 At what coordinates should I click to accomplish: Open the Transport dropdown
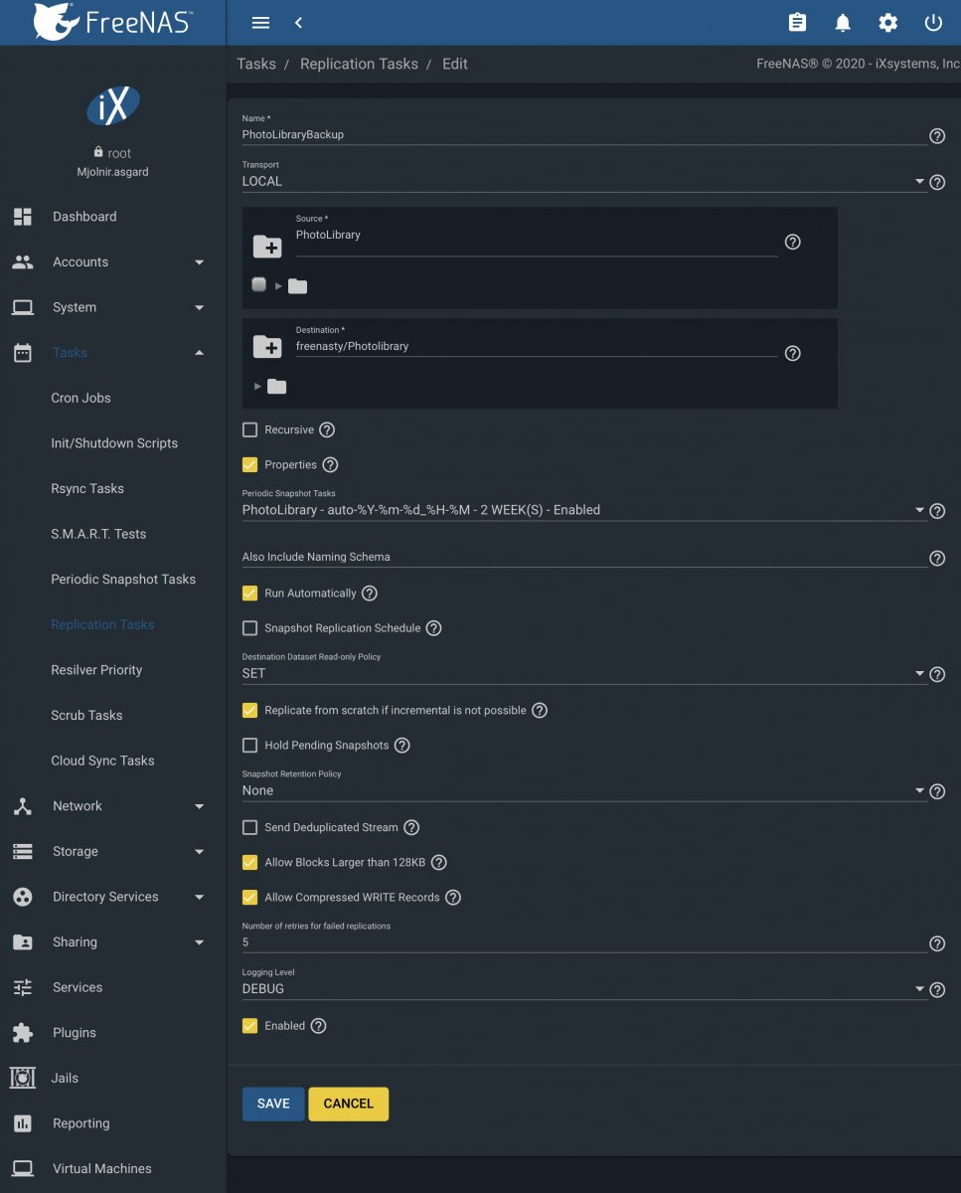[x=584, y=181]
